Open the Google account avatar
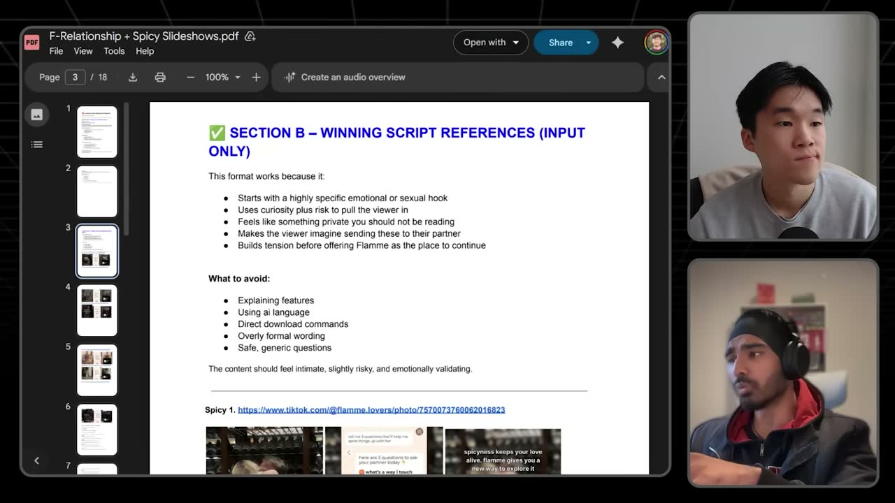Screen dimensions: 895x503 click(x=656, y=43)
